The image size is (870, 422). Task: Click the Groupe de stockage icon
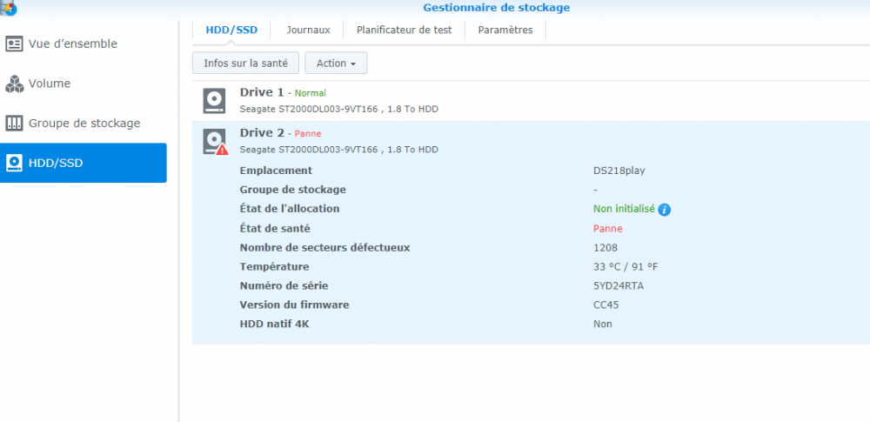pyautogui.click(x=14, y=124)
